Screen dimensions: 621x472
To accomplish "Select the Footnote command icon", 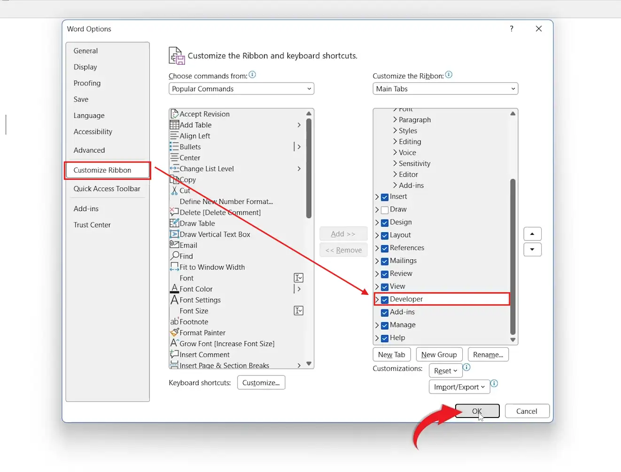I will pos(174,322).
